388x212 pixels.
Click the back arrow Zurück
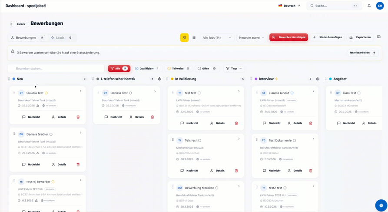(18, 24)
